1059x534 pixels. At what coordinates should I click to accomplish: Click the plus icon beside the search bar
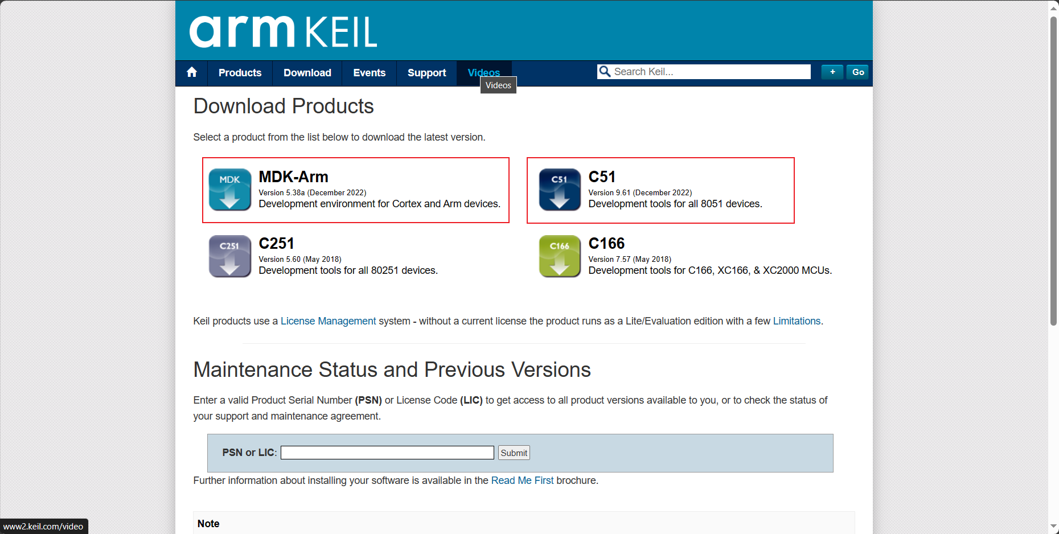click(x=832, y=72)
